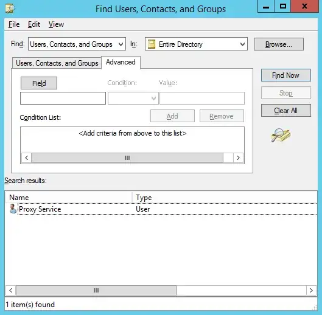
Task: Open the Edit menu
Action: pos(34,24)
